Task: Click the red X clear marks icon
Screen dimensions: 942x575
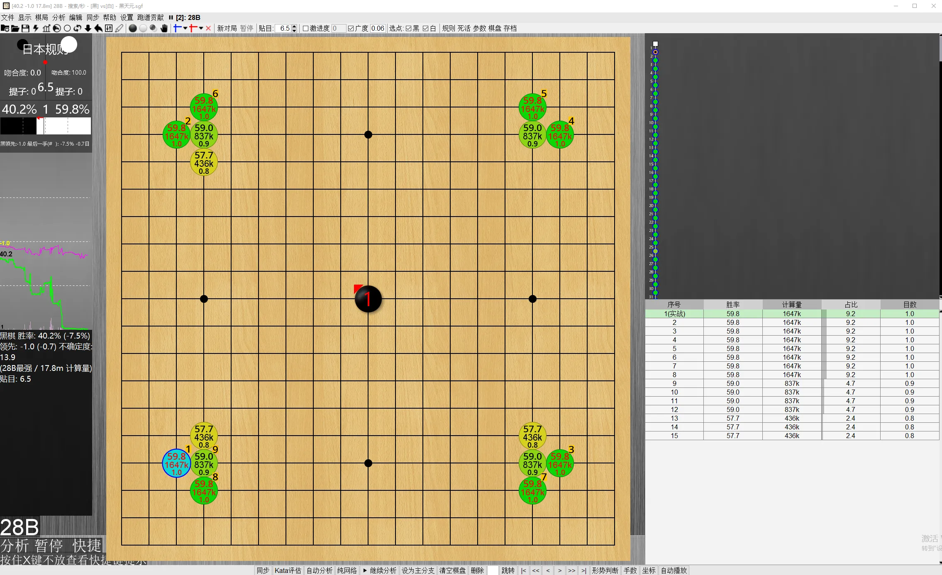Action: (x=208, y=28)
